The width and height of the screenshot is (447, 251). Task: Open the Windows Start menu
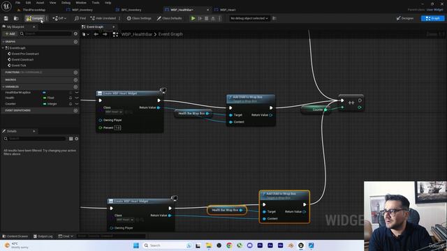click(x=136, y=245)
